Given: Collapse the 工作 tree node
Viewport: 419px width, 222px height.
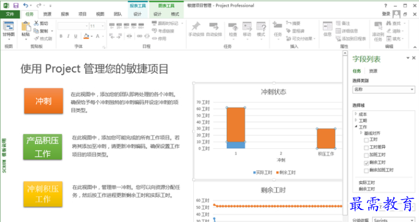Looking at the screenshot, I should pos(356,126).
